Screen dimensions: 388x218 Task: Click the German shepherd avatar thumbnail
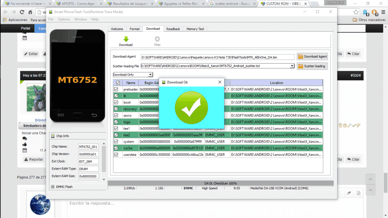(x=36, y=98)
